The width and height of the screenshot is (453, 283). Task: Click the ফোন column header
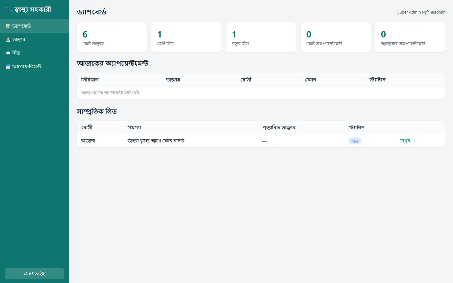[x=311, y=80]
